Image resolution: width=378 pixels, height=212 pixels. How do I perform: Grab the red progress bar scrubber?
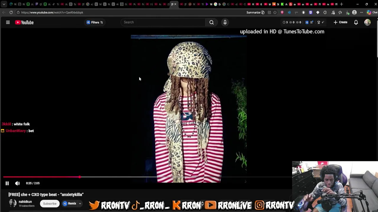coord(80,177)
